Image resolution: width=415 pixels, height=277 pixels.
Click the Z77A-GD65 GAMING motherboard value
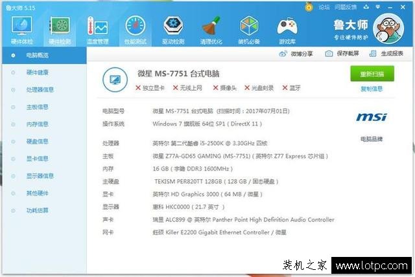point(241,157)
